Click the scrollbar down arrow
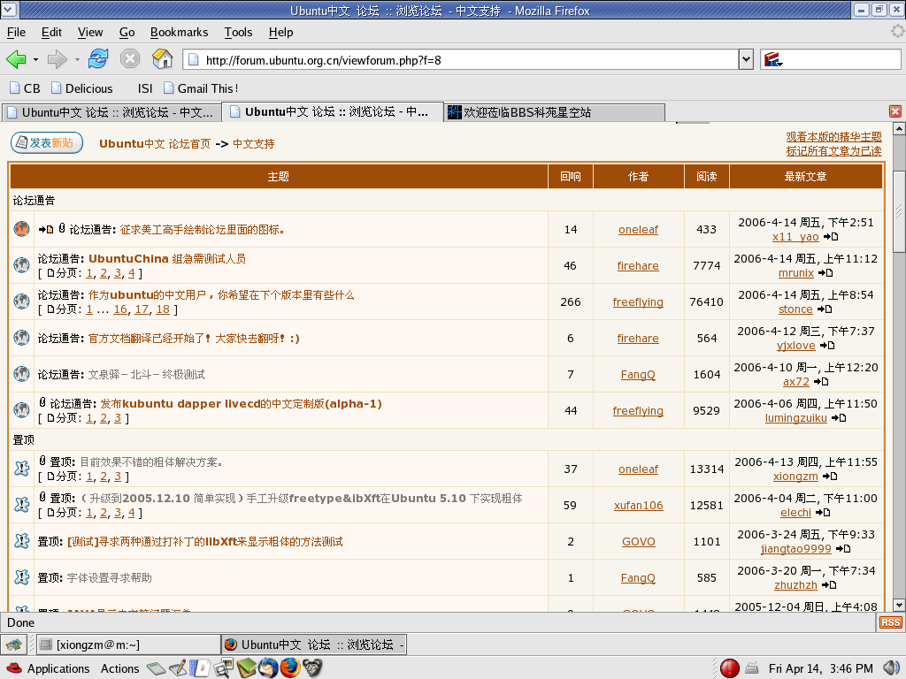Viewport: 906px width, 679px height. (899, 605)
